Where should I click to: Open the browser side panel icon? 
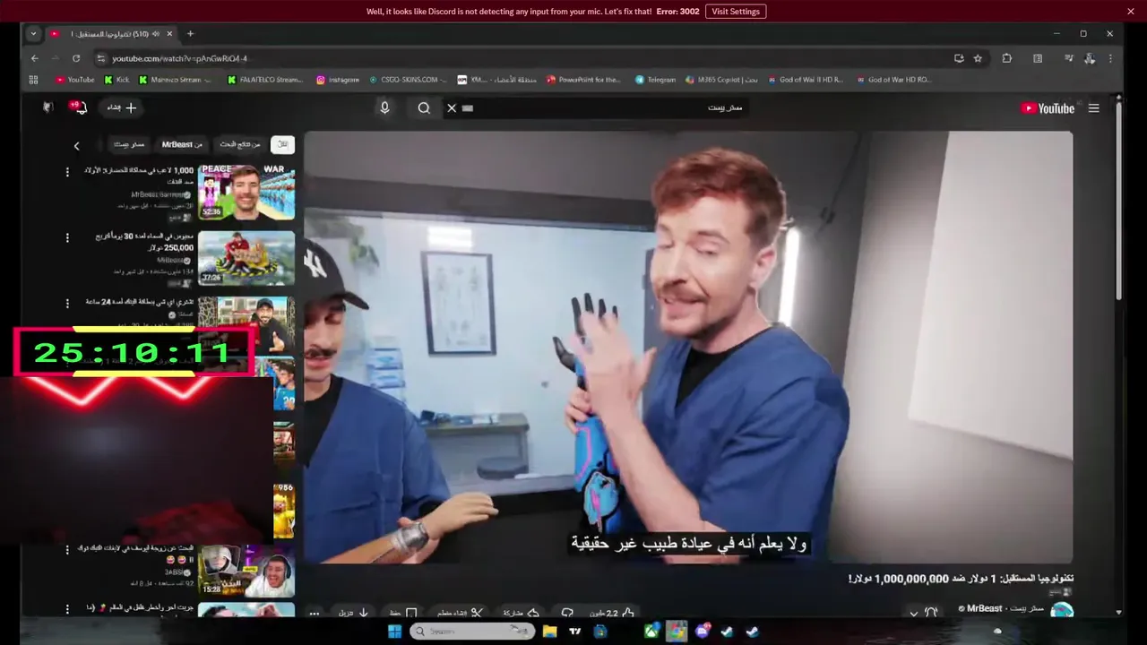click(x=1038, y=58)
